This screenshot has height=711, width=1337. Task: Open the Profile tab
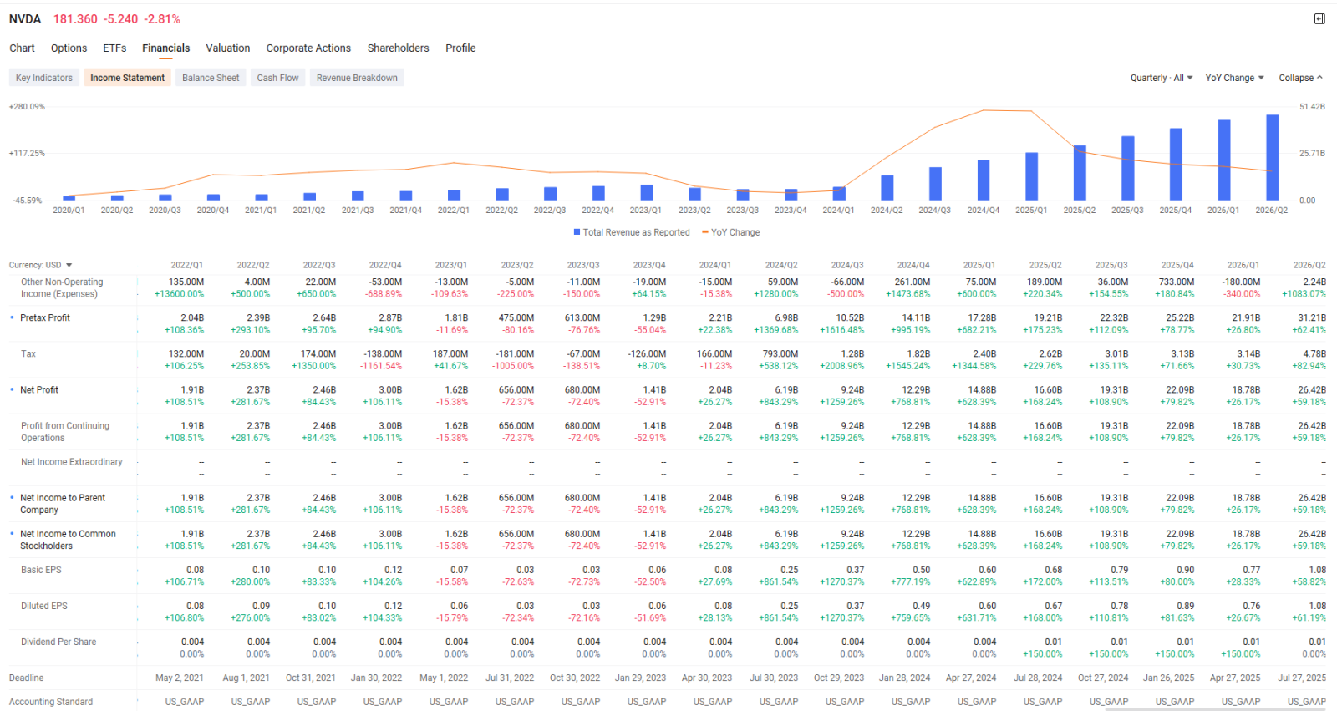click(x=460, y=48)
